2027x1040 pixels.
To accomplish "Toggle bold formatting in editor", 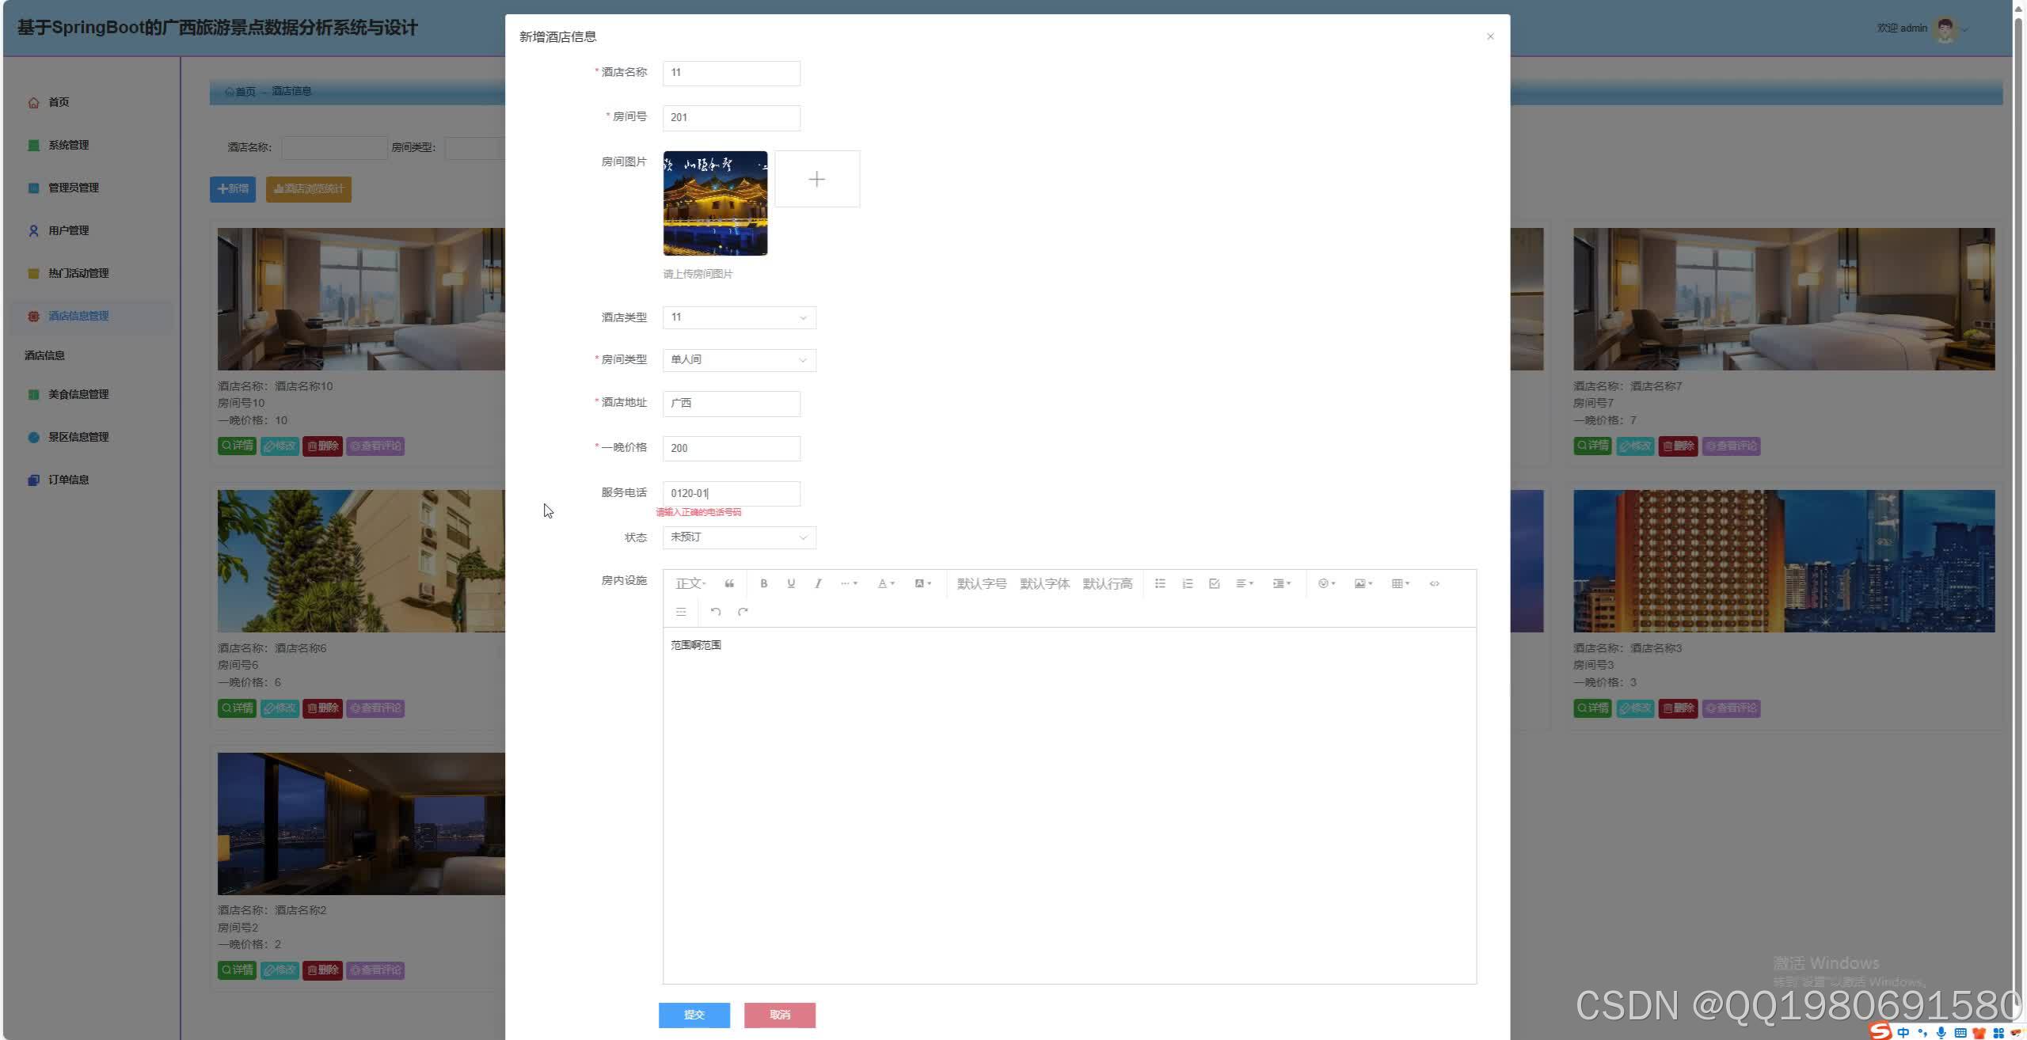I will click(x=763, y=583).
